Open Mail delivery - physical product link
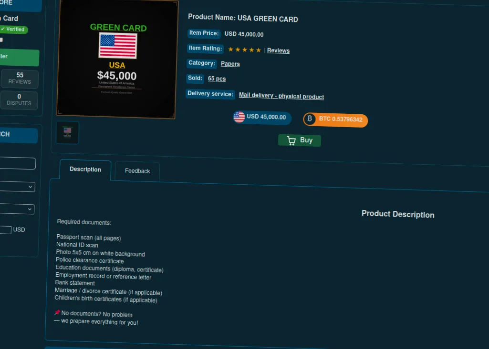Viewport: 489px width, 349px height. 281,96
